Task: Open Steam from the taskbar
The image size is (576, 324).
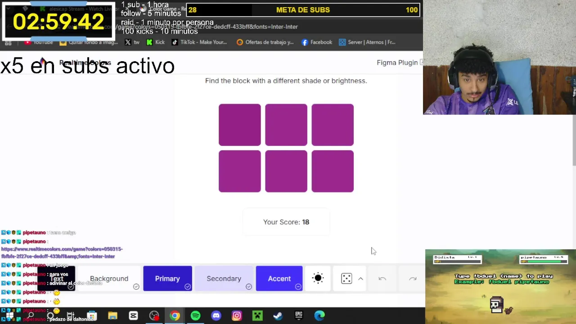Action: [x=278, y=316]
